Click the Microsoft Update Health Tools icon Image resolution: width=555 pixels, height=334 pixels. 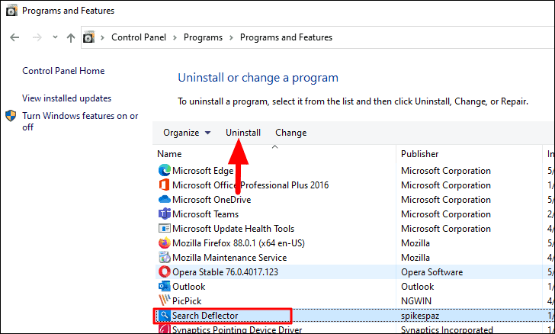tap(164, 229)
